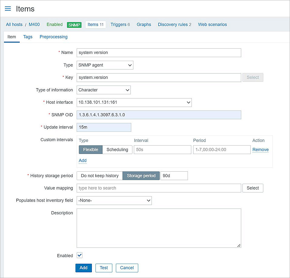Screen dimensions: 290x278
Task: Select Storage period for history
Action: tap(141, 176)
